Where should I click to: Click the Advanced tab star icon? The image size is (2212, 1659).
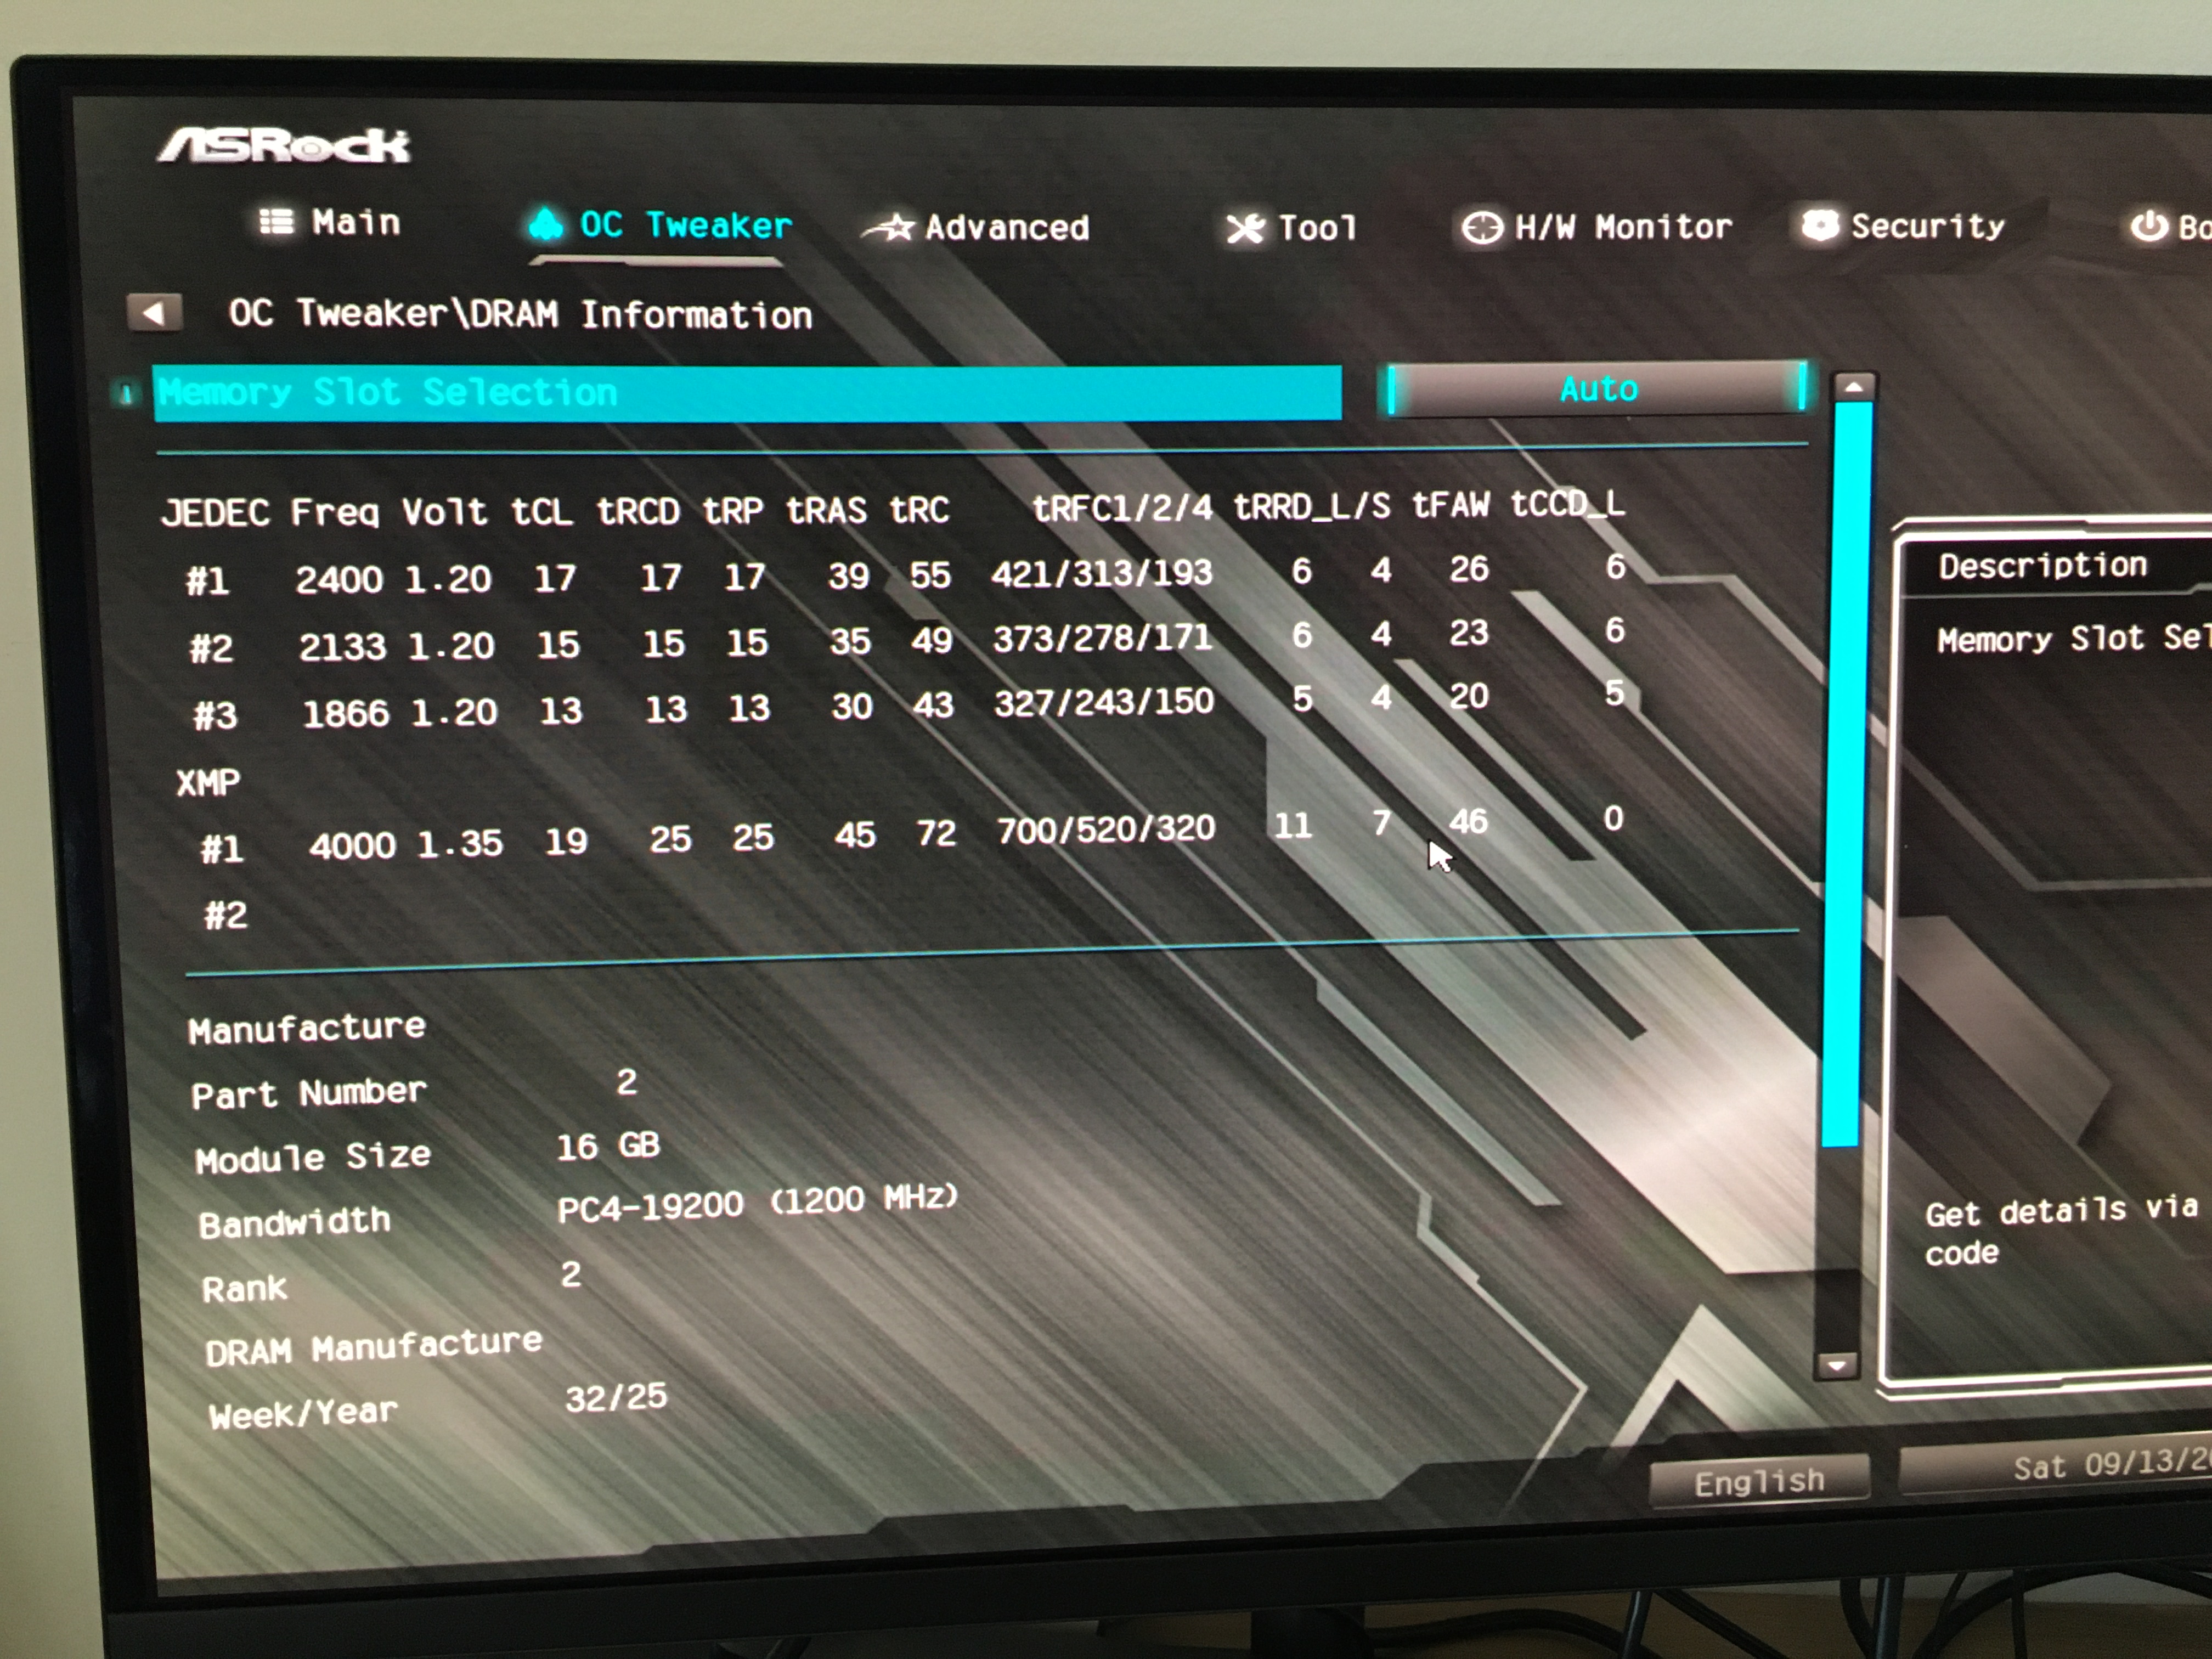click(890, 228)
